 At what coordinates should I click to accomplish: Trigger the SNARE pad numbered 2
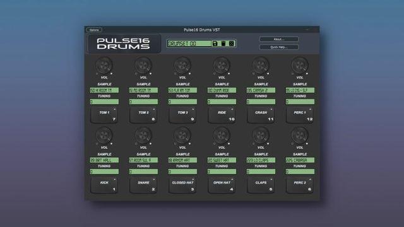pos(143,185)
